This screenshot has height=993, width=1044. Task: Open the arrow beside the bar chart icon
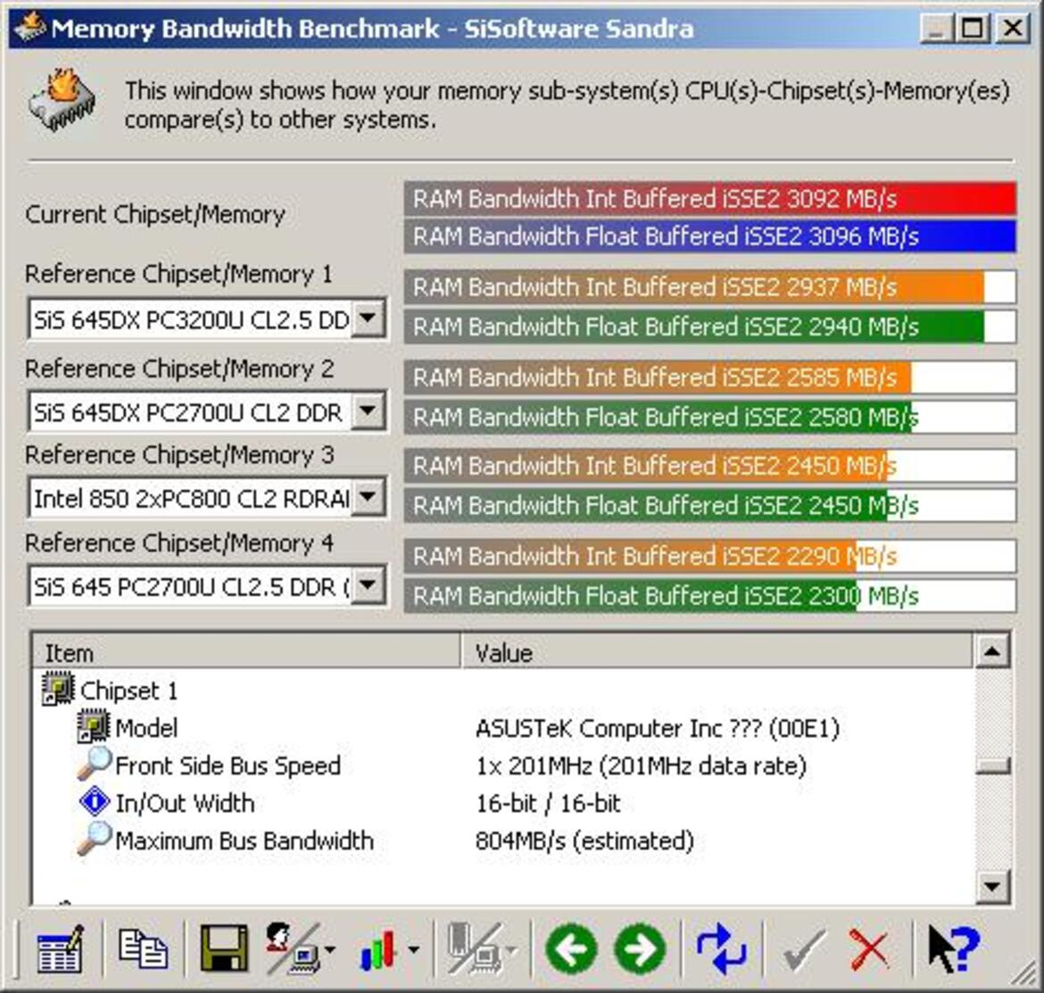pyautogui.click(x=413, y=950)
